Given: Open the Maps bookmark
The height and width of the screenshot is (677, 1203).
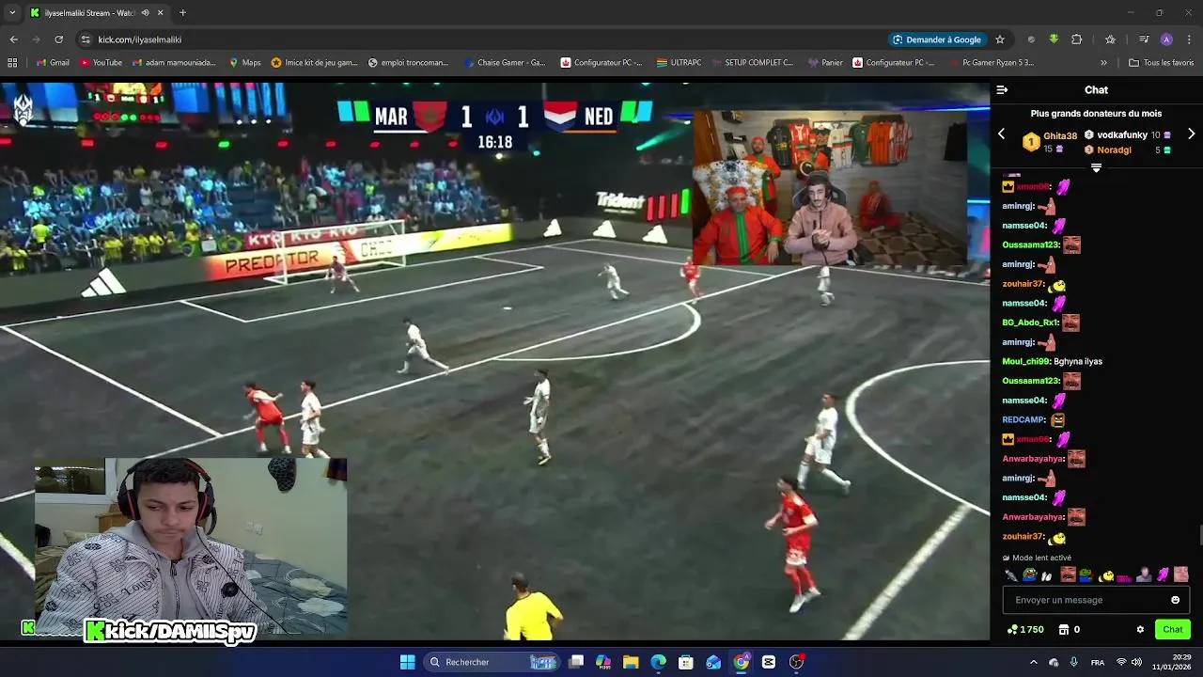Looking at the screenshot, I should (x=244, y=63).
